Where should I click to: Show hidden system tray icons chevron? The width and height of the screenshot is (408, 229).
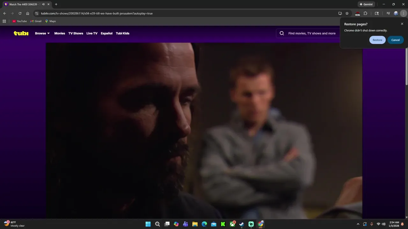(x=358, y=224)
